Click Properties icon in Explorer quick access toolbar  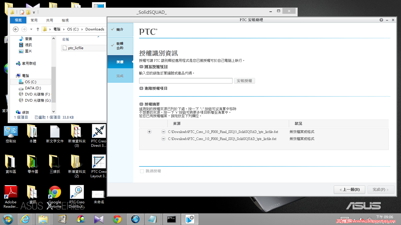tap(22, 12)
